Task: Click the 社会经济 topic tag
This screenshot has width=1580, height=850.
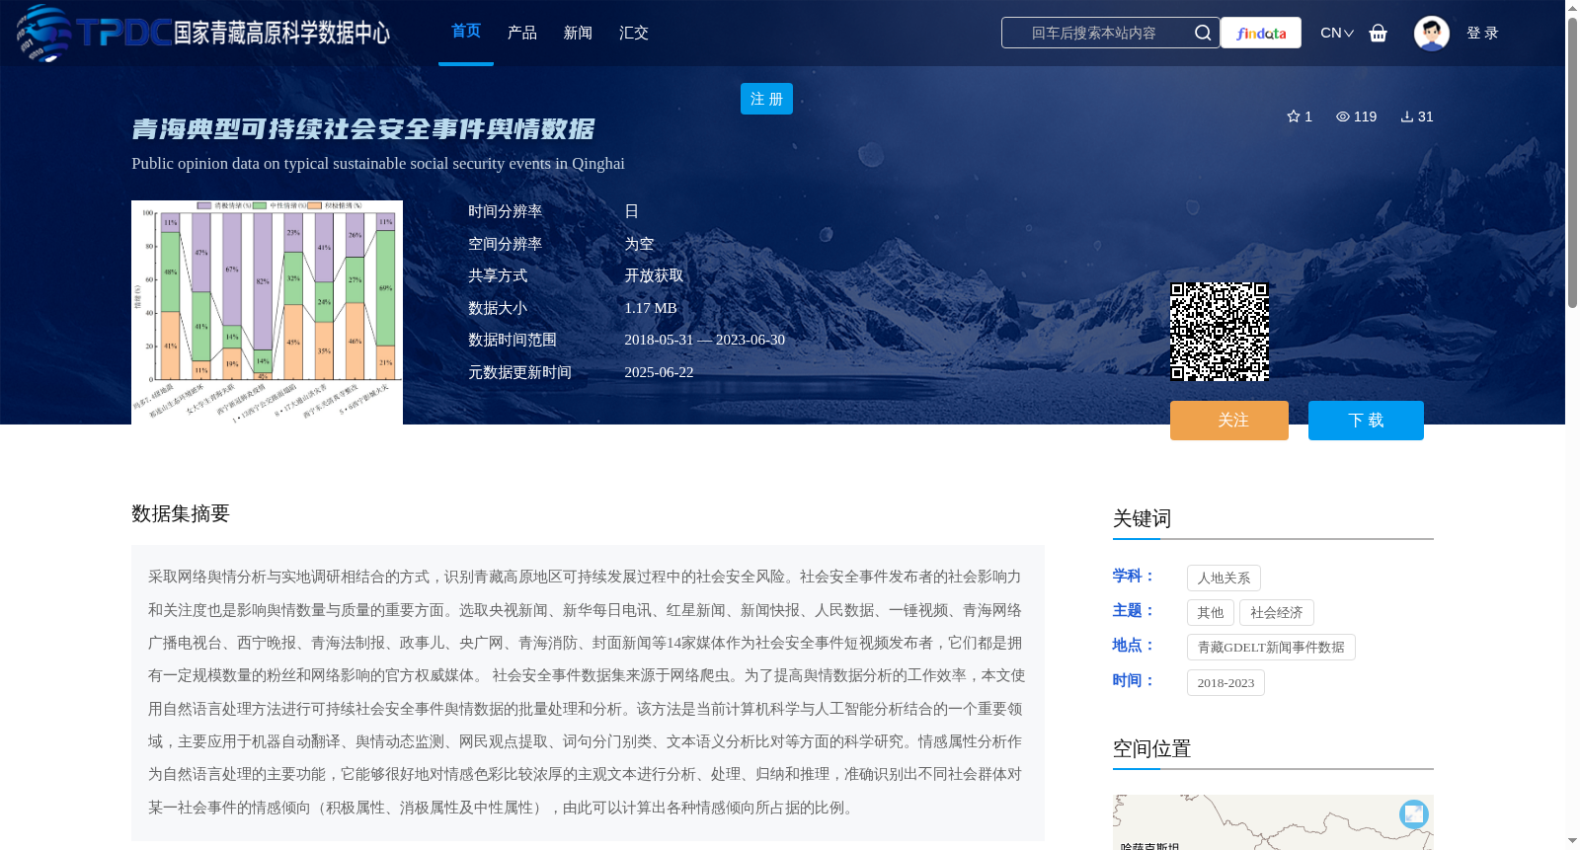Action: [1277, 612]
